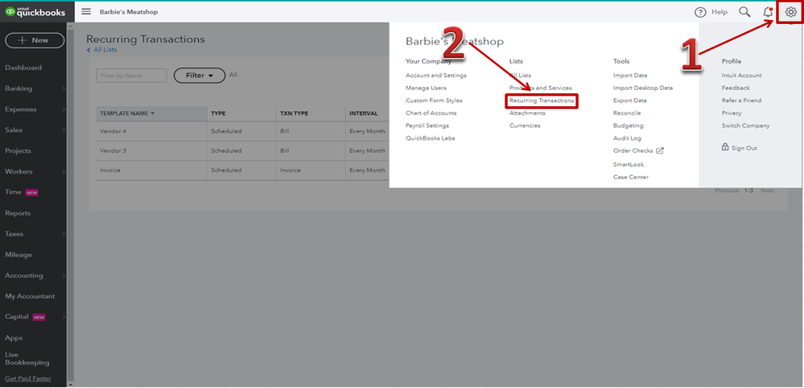The image size is (804, 388).
Task: Select the Vendor 4 template row
Action: tap(242, 132)
